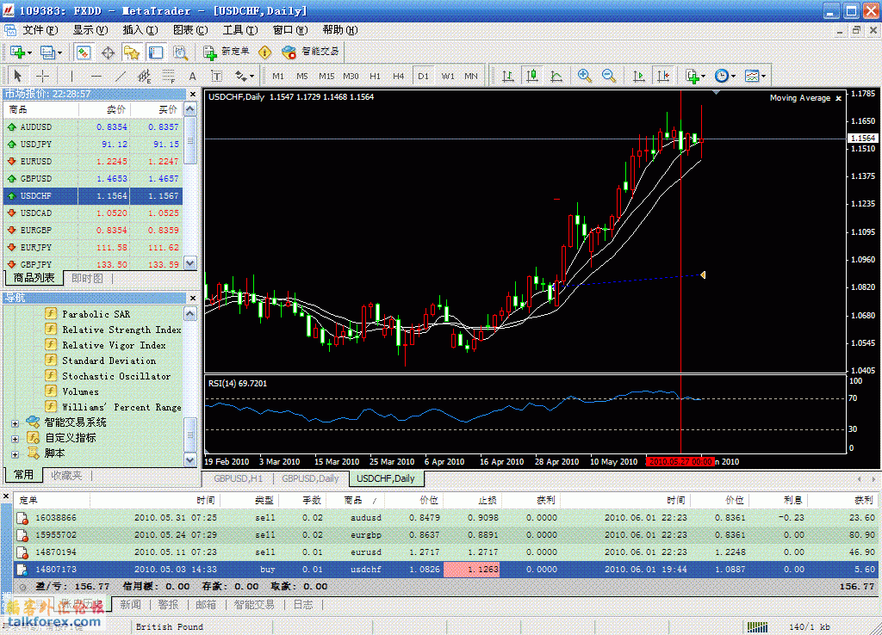Open the 工具 (Tools) menu

point(240,30)
